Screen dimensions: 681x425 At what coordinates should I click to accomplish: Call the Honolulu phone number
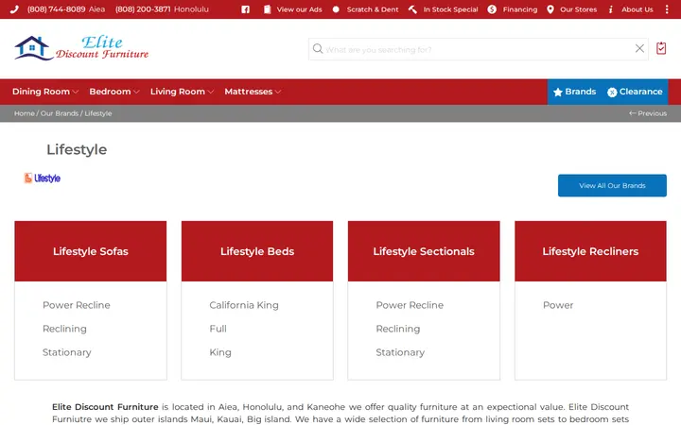pyautogui.click(x=143, y=9)
